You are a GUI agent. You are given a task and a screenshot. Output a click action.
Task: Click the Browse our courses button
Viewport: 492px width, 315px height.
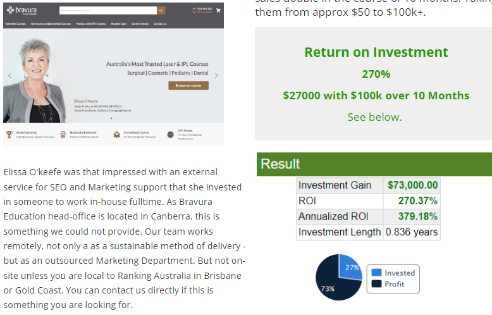(x=188, y=85)
